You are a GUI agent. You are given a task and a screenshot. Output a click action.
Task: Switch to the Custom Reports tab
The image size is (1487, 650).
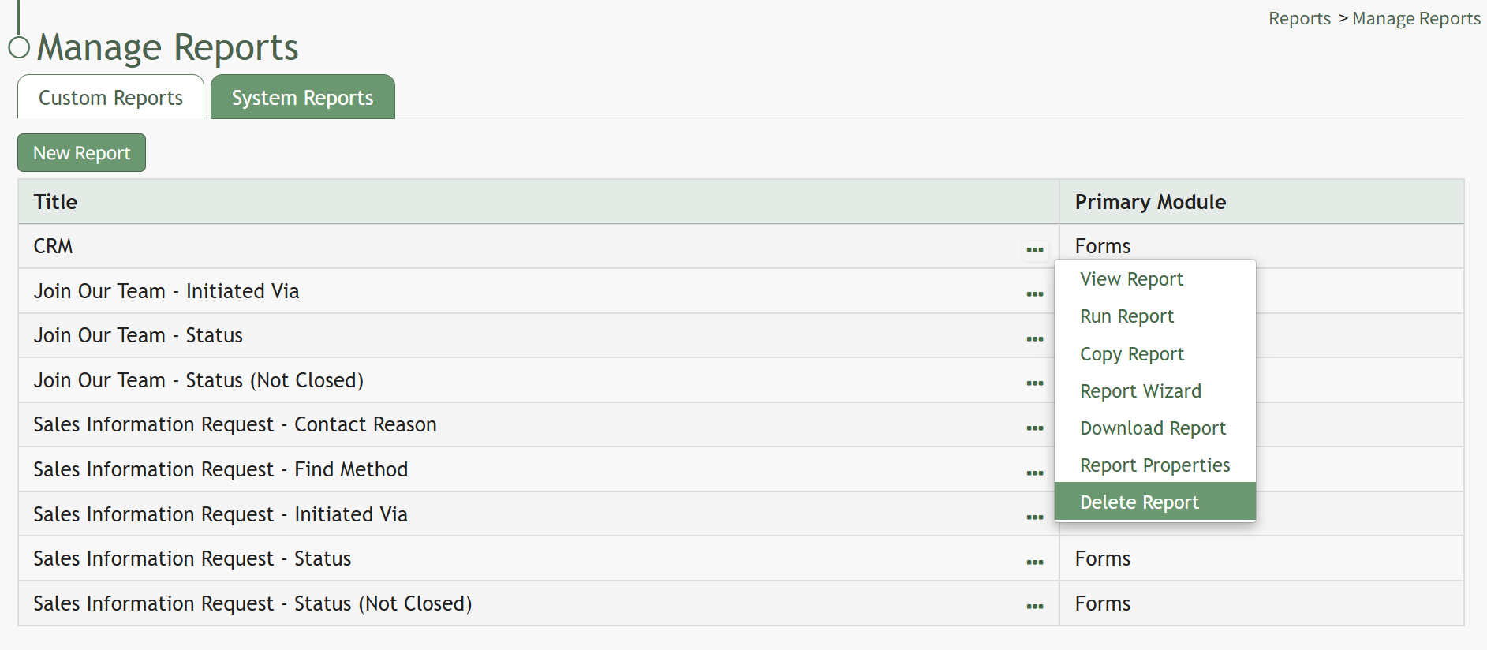pos(110,97)
